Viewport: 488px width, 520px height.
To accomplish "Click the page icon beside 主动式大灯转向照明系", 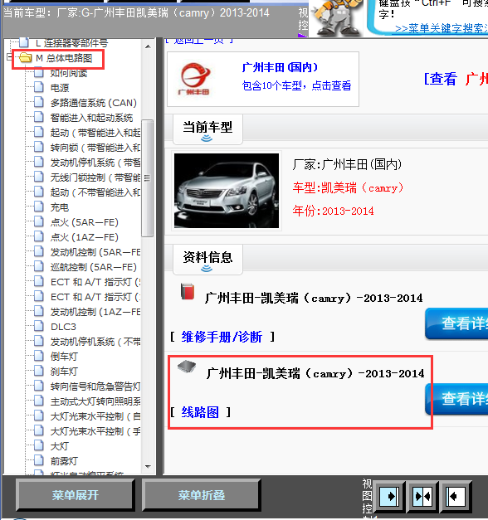I will [x=39, y=401].
